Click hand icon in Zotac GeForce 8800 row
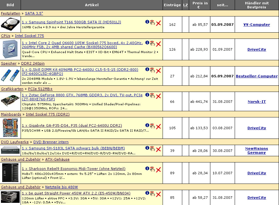 coord(152,95)
